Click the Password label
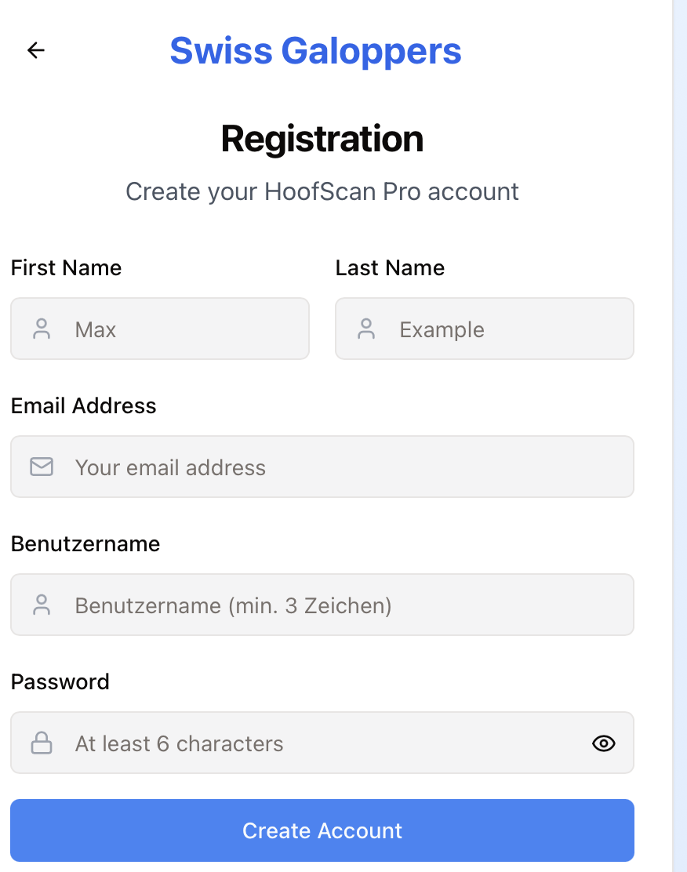 60,682
